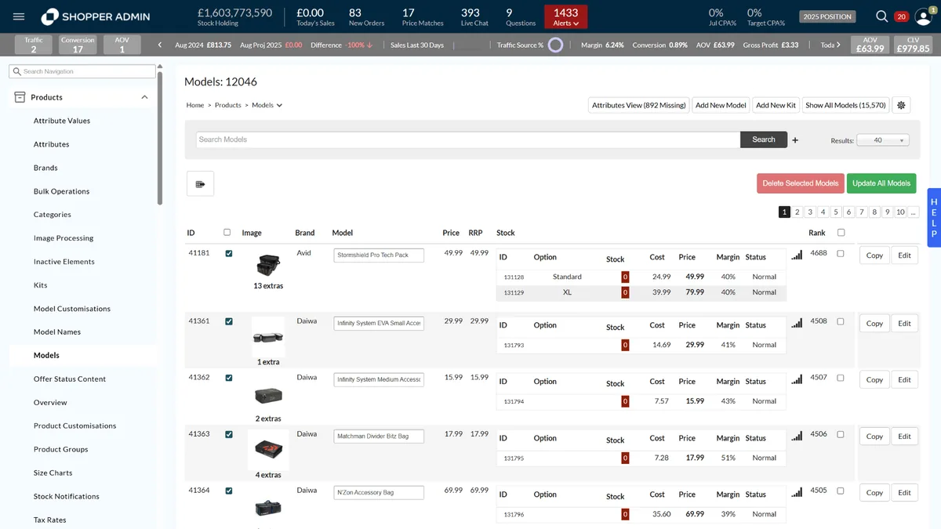Image resolution: width=941 pixels, height=529 pixels.
Task: Click rank bars icon for model 41181
Action: click(797, 255)
